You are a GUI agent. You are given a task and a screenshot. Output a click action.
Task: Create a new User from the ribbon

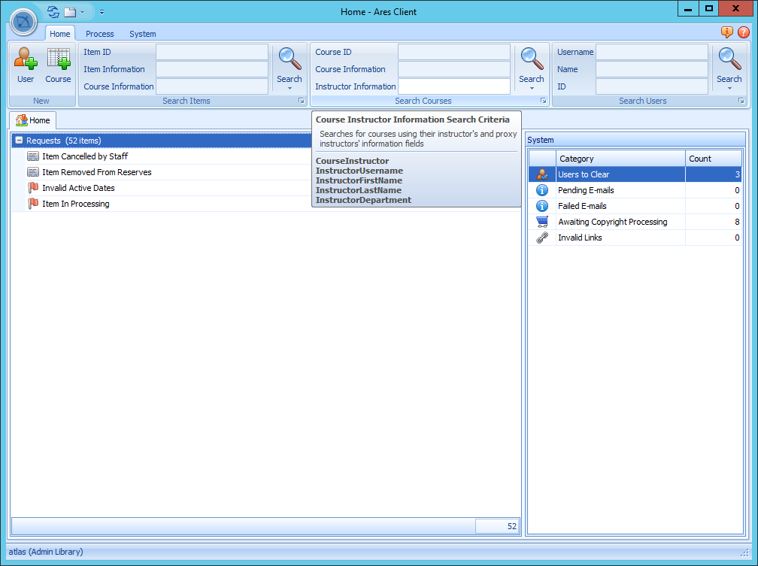coord(26,65)
